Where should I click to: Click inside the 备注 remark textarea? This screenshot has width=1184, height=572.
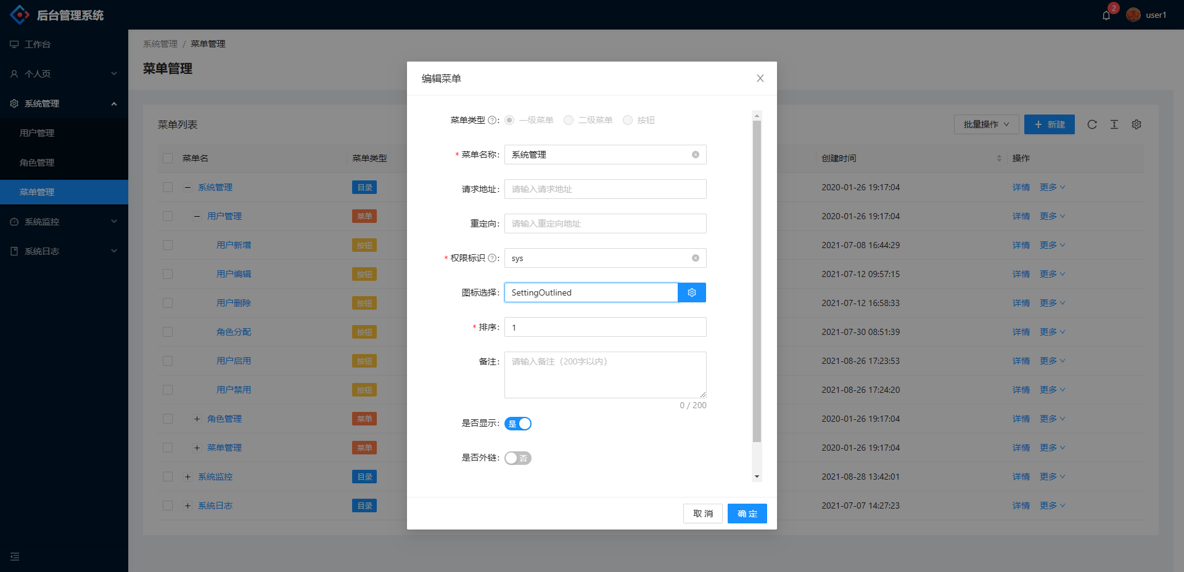tap(604, 374)
